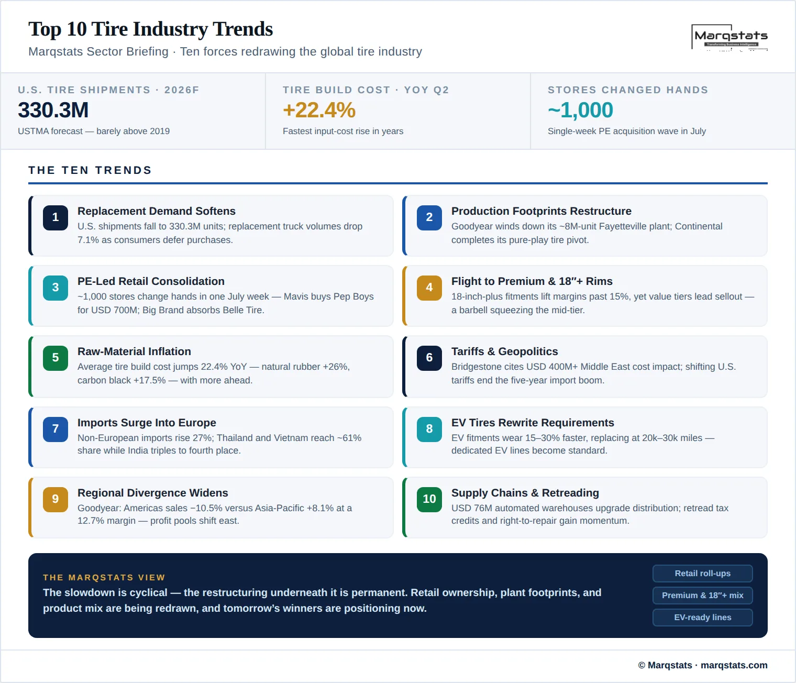This screenshot has width=796, height=683.
Task: Select the teal number 8 badge for EV Tires
Action: click(x=429, y=429)
